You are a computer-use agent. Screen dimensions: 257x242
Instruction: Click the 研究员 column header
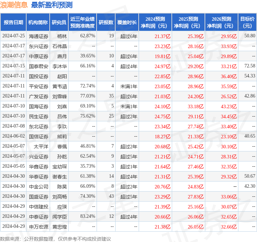click(59, 22)
